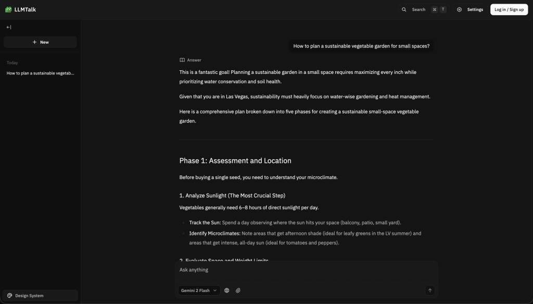Image resolution: width=533 pixels, height=304 pixels.
Task: Click the Phase 1: Assessment and Location heading
Action: click(235, 161)
